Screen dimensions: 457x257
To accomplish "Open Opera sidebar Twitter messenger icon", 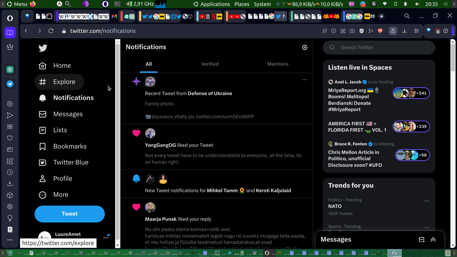I will pyautogui.click(x=10, y=84).
